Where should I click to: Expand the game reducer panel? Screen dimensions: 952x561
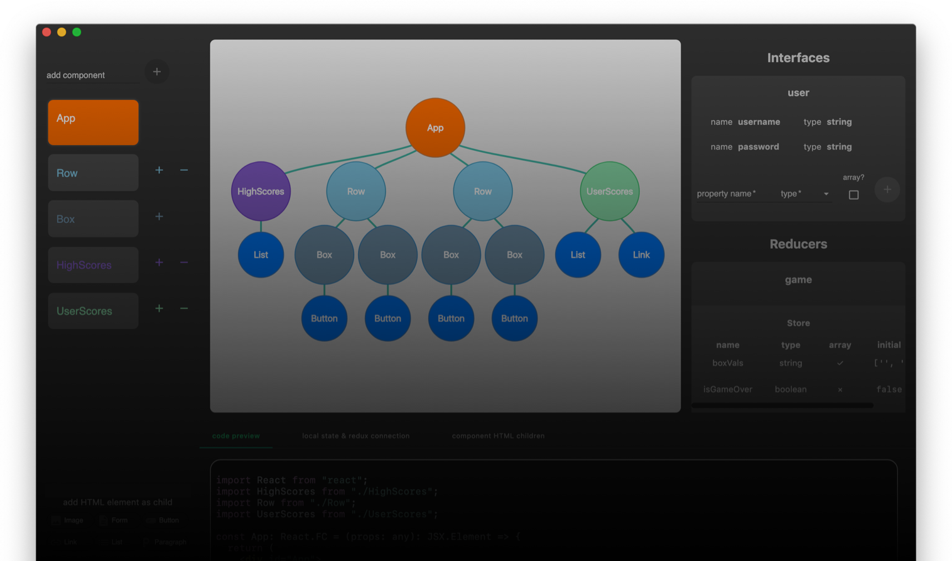pyautogui.click(x=798, y=280)
